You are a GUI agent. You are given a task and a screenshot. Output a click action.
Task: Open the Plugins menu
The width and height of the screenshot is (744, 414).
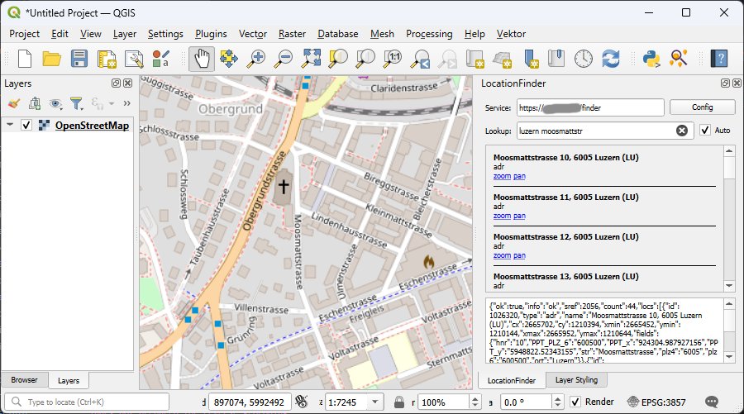211,34
